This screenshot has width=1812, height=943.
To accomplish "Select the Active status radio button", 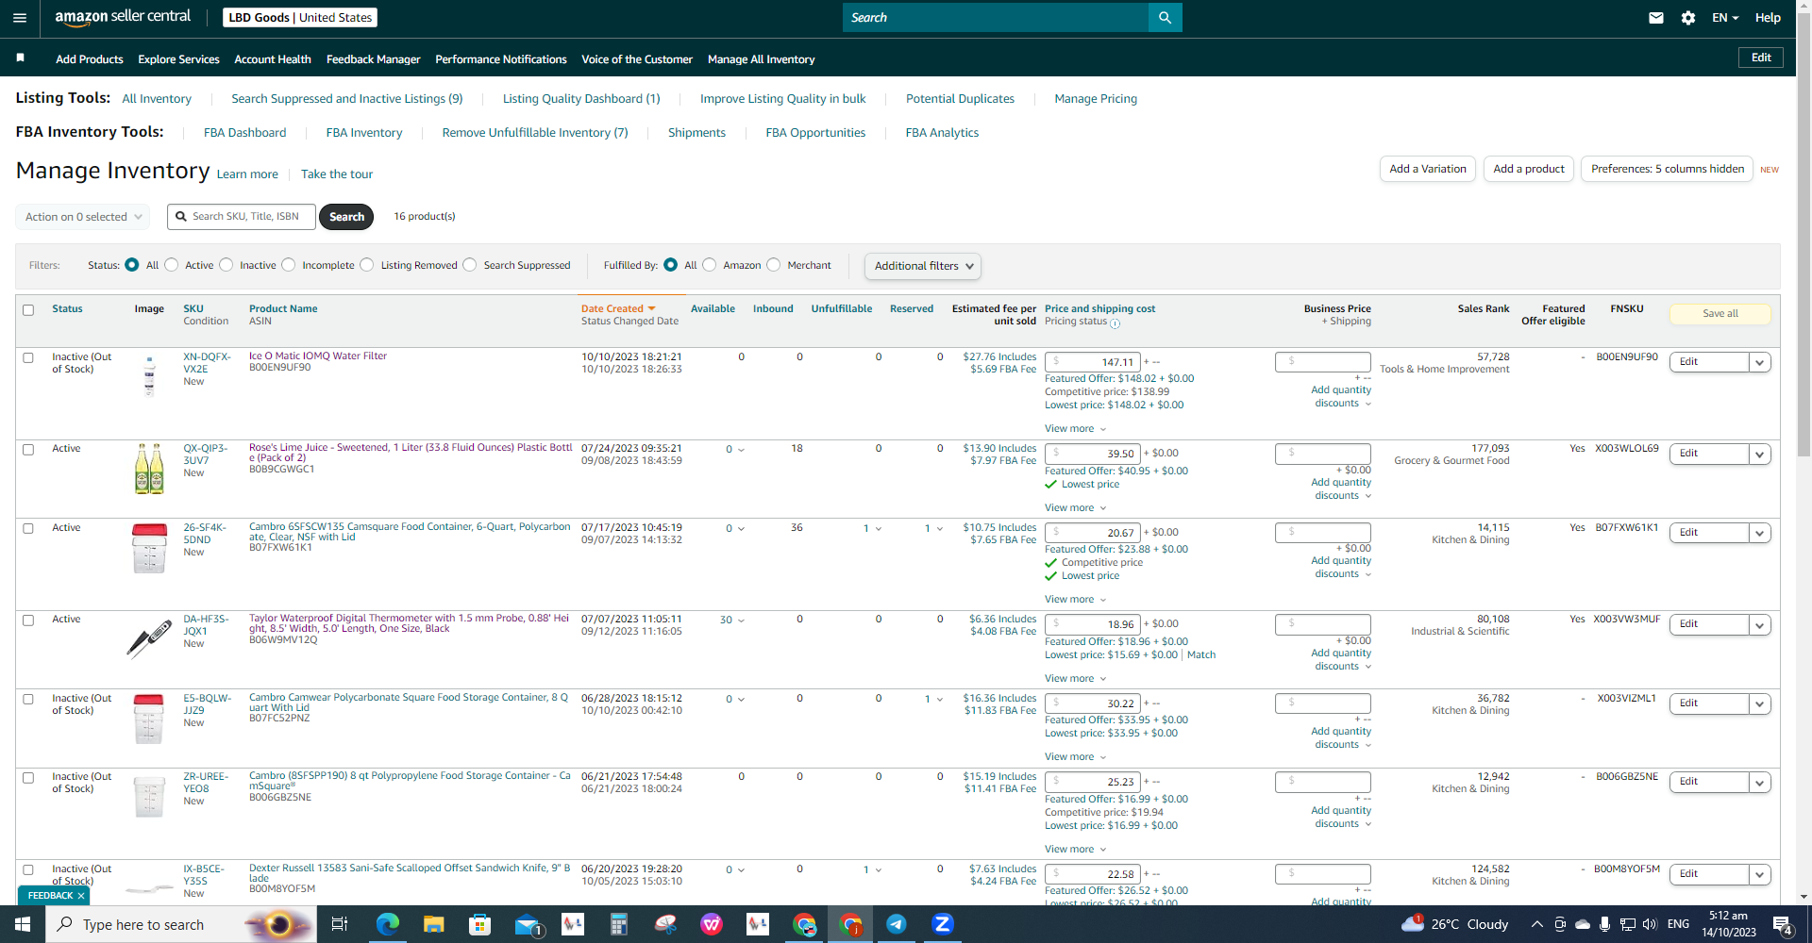I will tap(172, 265).
